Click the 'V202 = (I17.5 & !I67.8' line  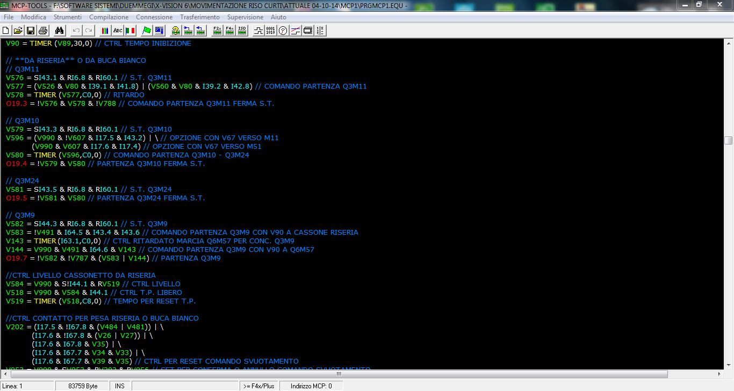85,327
